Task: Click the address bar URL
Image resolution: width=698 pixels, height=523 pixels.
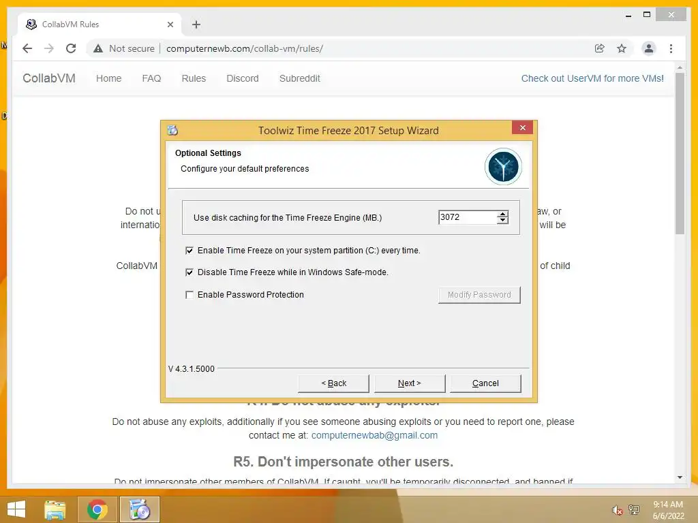Action: pyautogui.click(x=245, y=48)
